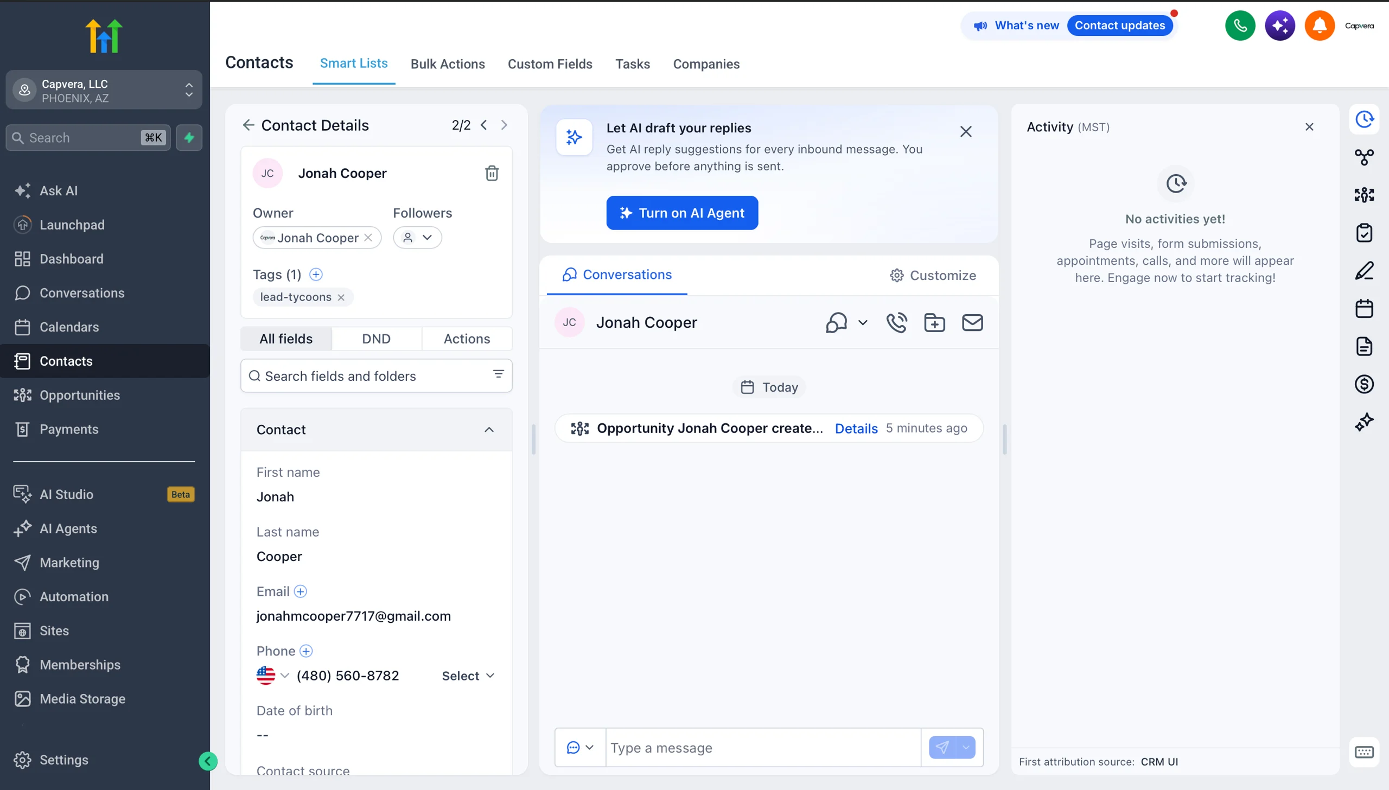This screenshot has height=790, width=1389.
Task: Open the payments dollar icon in right rail
Action: [x=1364, y=384]
